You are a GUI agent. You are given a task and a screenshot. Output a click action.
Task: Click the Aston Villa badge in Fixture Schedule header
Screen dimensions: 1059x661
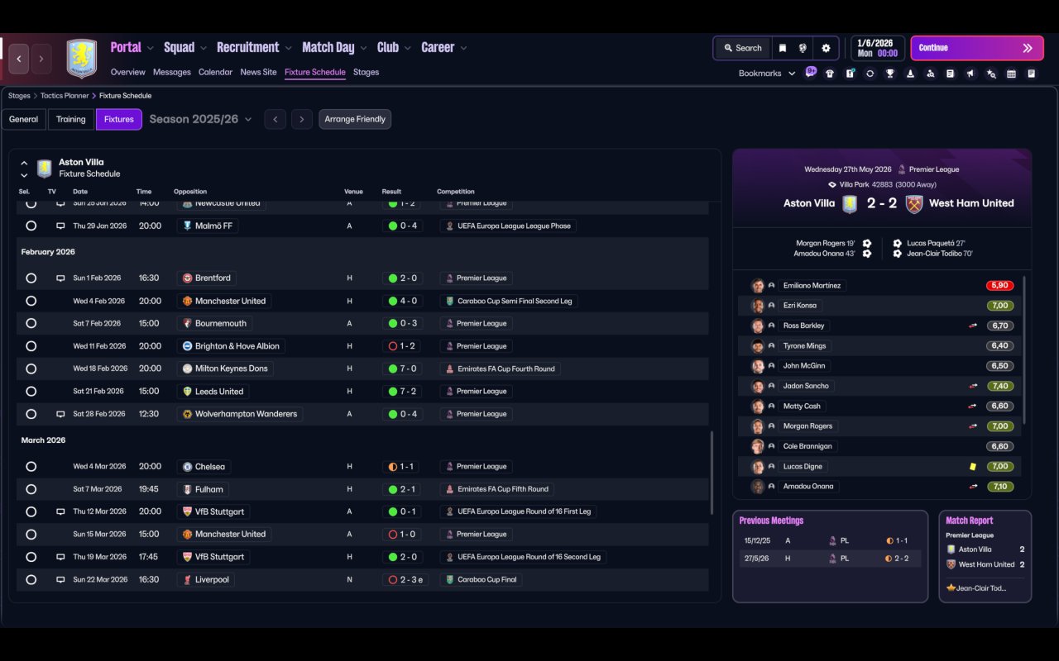[x=45, y=168]
